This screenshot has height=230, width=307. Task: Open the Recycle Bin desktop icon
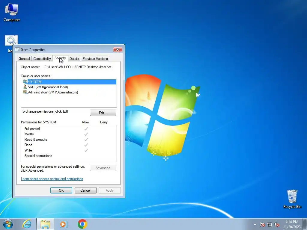(x=292, y=199)
